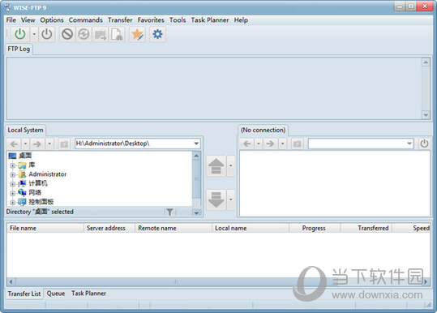Open remote Forward history dropdown

pyautogui.click(x=282, y=144)
